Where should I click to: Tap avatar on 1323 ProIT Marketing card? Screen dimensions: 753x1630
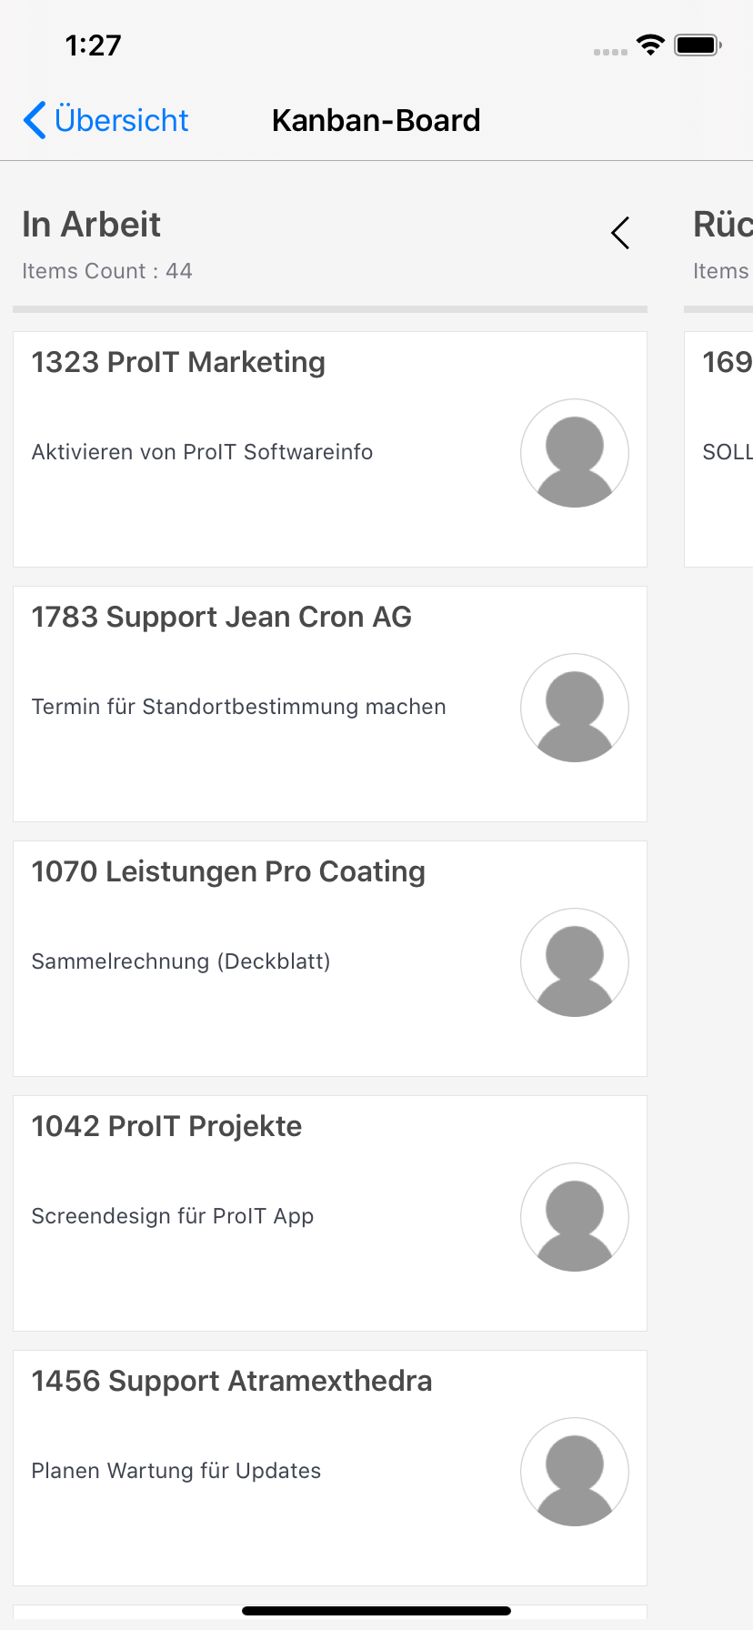click(x=574, y=453)
